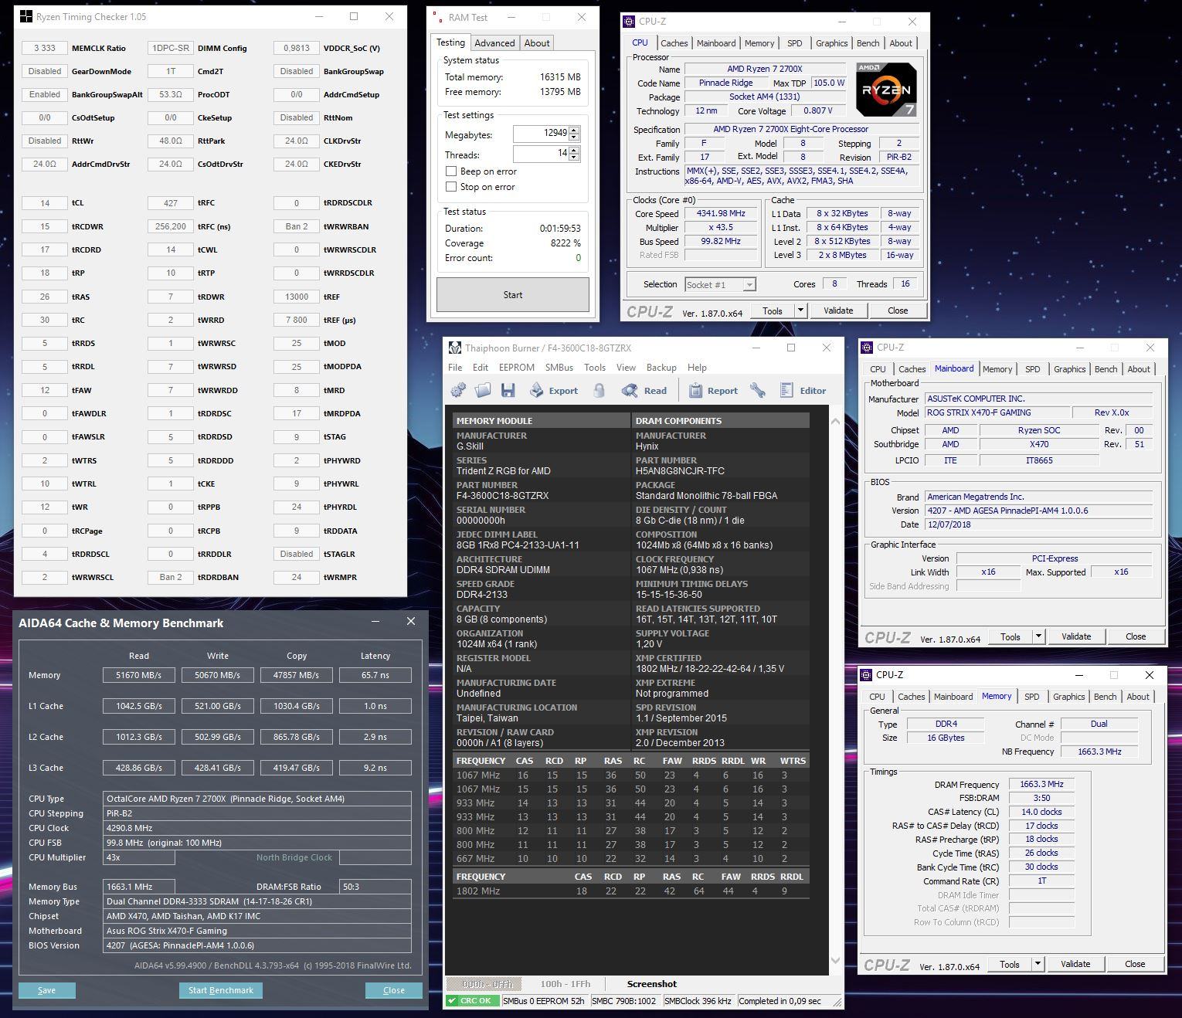Enable the Beep on error checkbox
The height and width of the screenshot is (1018, 1182).
click(x=451, y=171)
